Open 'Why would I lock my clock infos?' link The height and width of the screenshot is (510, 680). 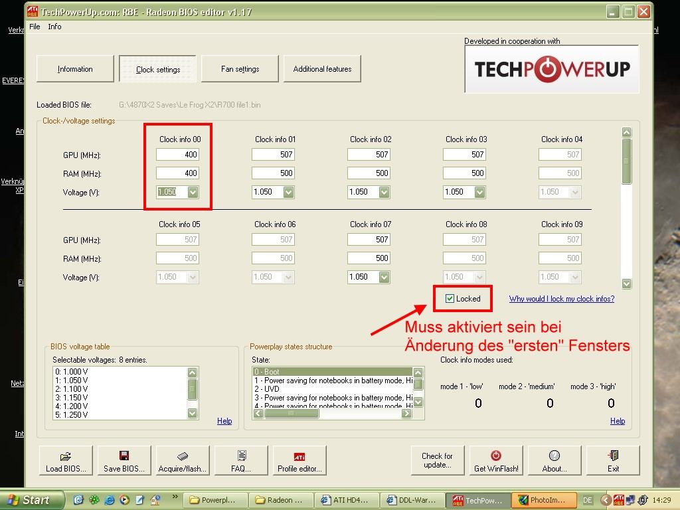click(562, 299)
